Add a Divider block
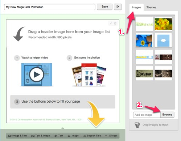Viewport: 181px width, 141px height. coord(111,136)
